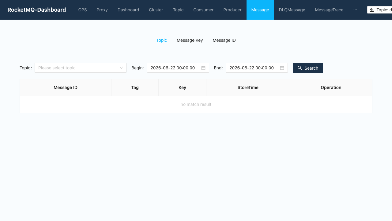Screen dimensions: 392x221
Task: Select the active Message menu item
Action: [260, 10]
